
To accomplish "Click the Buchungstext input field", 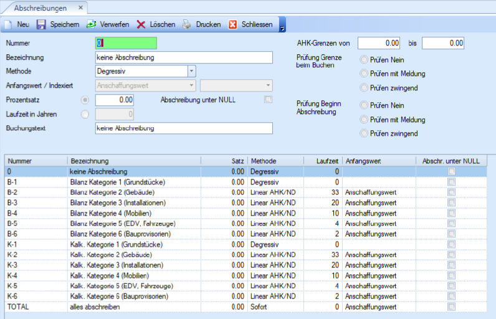I will click(184, 128).
